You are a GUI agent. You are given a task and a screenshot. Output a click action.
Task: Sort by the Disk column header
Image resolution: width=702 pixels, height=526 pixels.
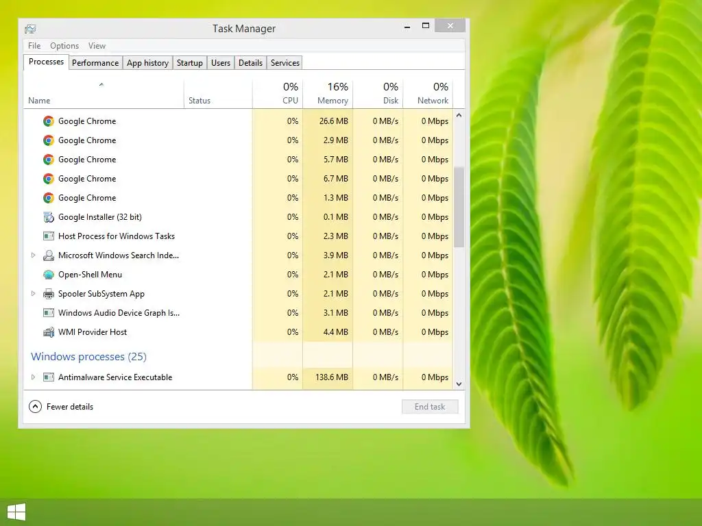(378, 94)
